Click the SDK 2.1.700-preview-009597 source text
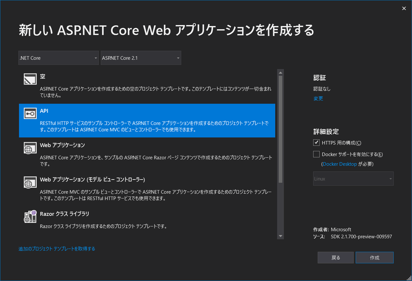The width and height of the screenshot is (412, 281). click(361, 236)
